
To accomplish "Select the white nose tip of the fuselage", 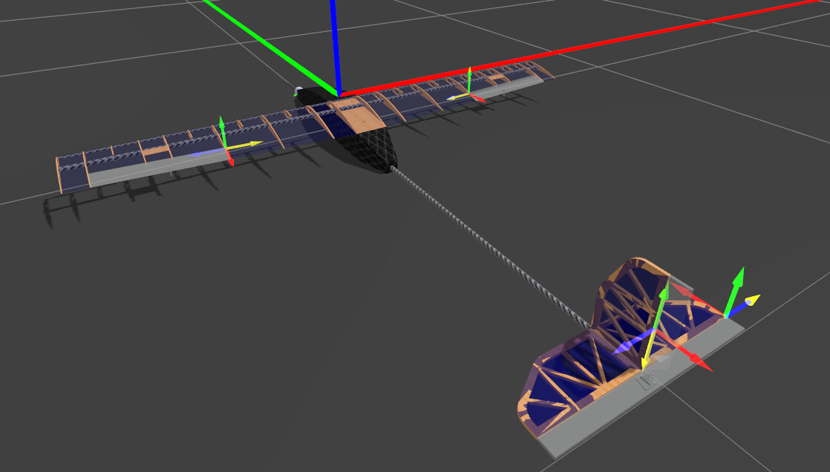I will coord(298,91).
